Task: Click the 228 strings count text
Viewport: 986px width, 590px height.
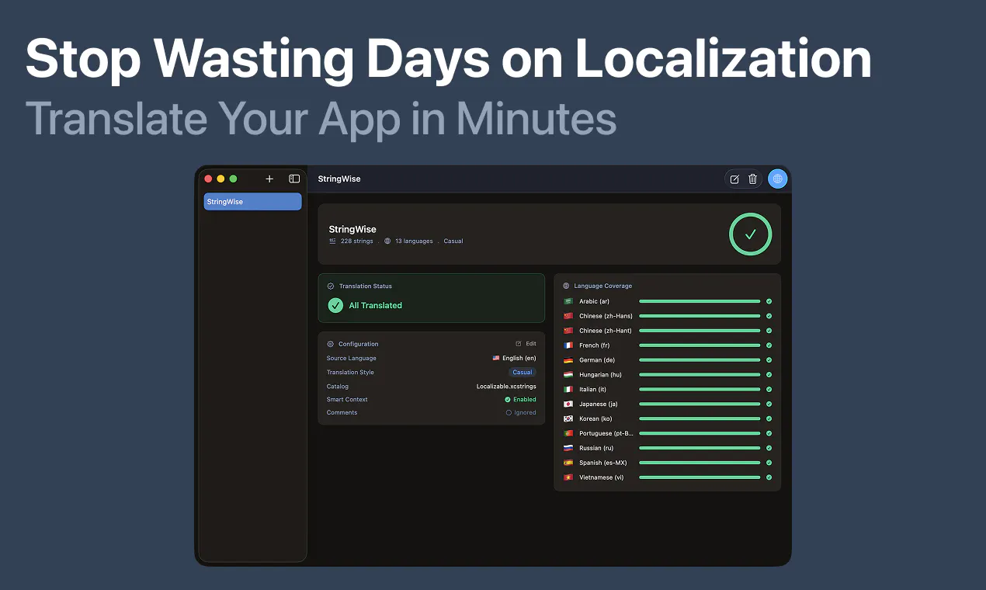Action: 357,241
